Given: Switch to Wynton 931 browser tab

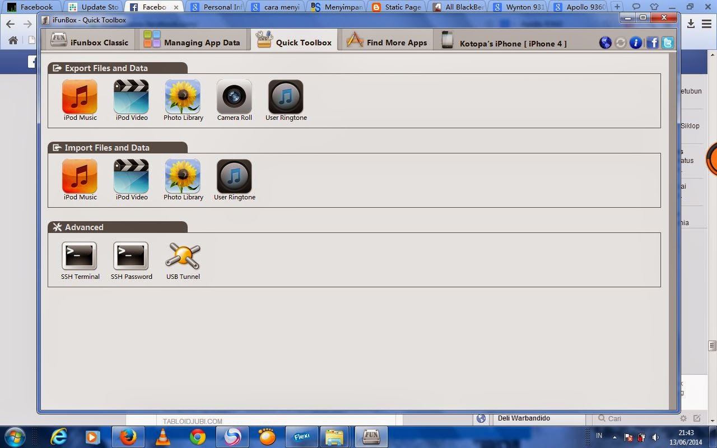Looking at the screenshot, I should coord(519,7).
